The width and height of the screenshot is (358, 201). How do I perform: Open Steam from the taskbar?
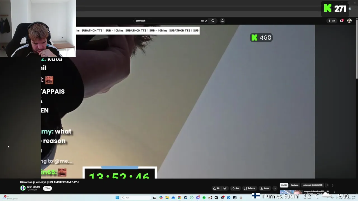(185, 198)
